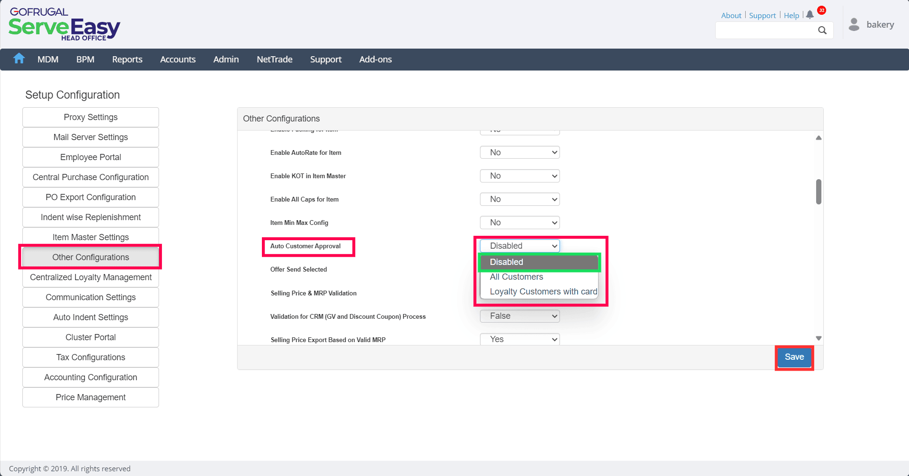
Task: Choose Disabled option in dropdown list
Action: [539, 262]
